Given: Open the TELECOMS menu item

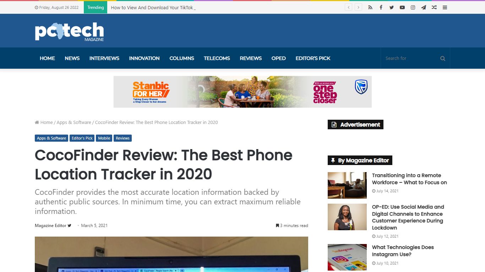Looking at the screenshot, I should pyautogui.click(x=217, y=58).
